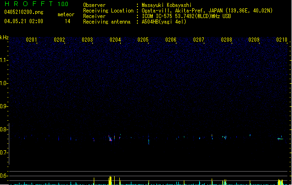Click the 0208 time marker
Screen dimensions: 292x185
click(227, 40)
